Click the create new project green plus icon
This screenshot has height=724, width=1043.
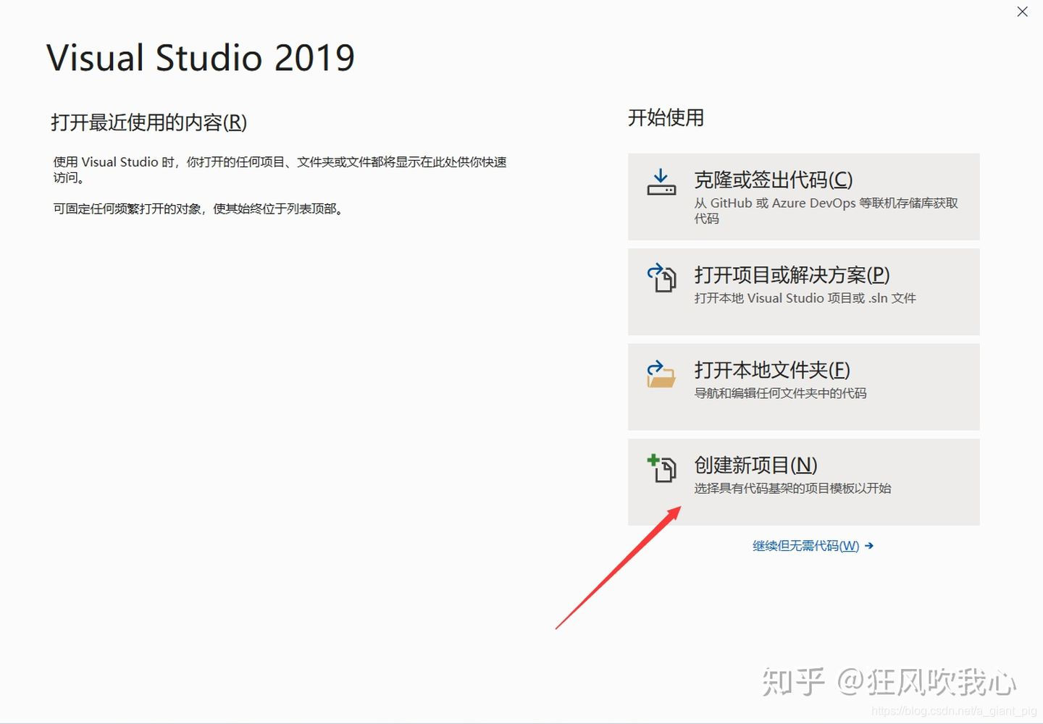pyautogui.click(x=654, y=459)
